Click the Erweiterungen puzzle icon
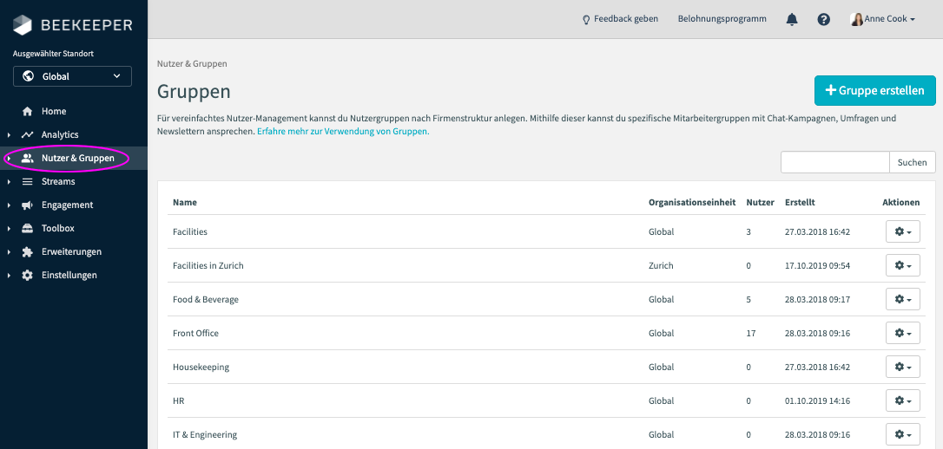This screenshot has width=943, height=449. pyautogui.click(x=27, y=252)
